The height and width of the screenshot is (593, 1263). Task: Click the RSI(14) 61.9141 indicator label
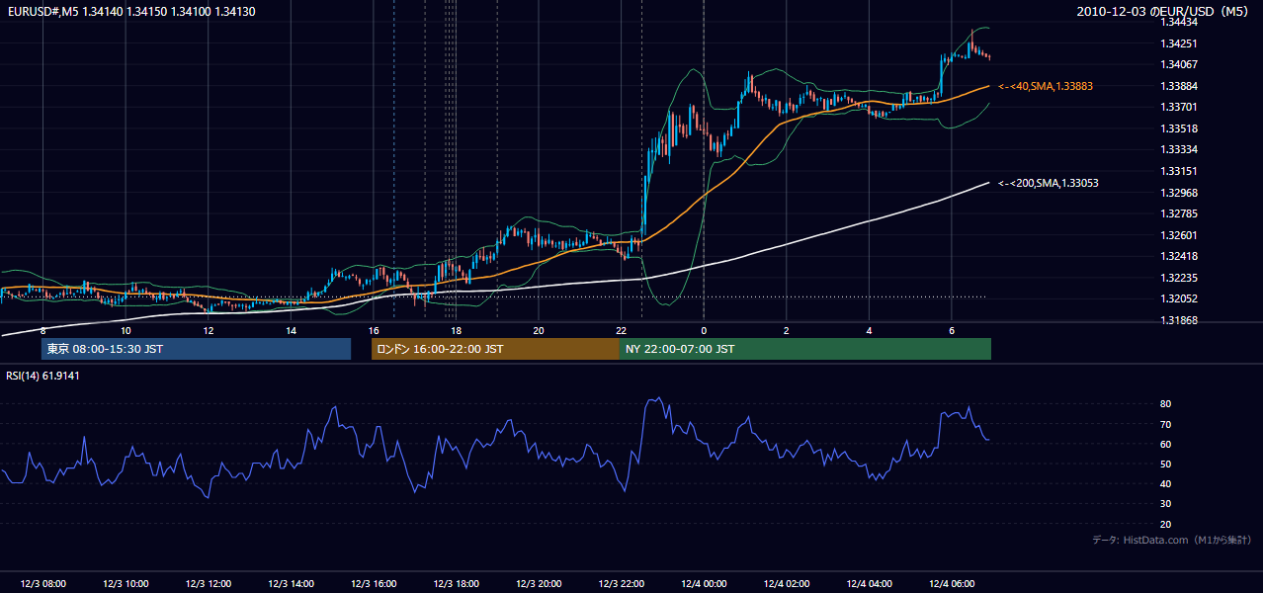click(x=42, y=376)
